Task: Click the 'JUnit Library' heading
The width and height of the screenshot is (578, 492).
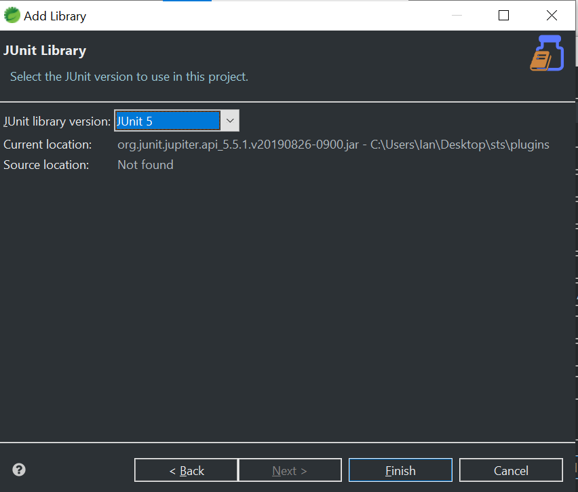Action: [x=45, y=50]
